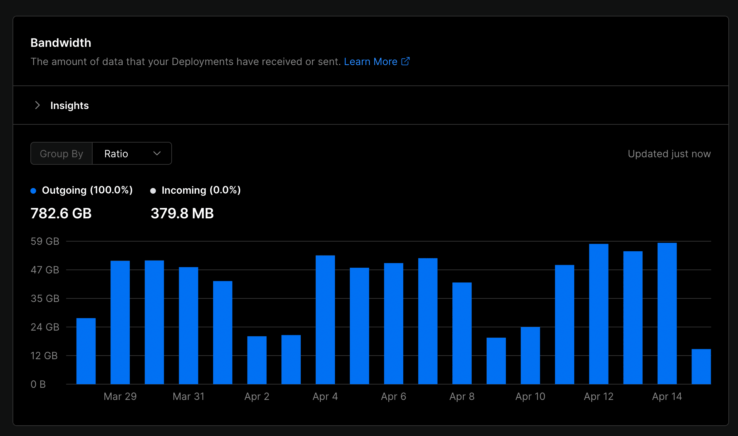
Task: Click the dropdown arrow next to Ratio
Action: pyautogui.click(x=157, y=154)
